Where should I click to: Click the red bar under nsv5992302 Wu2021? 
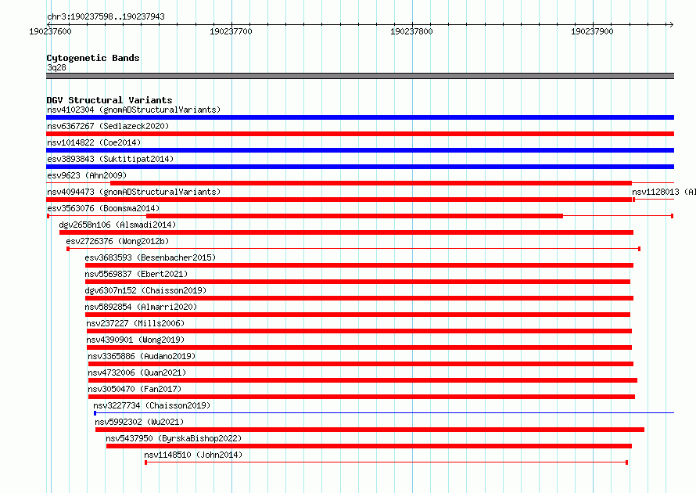pyautogui.click(x=370, y=430)
